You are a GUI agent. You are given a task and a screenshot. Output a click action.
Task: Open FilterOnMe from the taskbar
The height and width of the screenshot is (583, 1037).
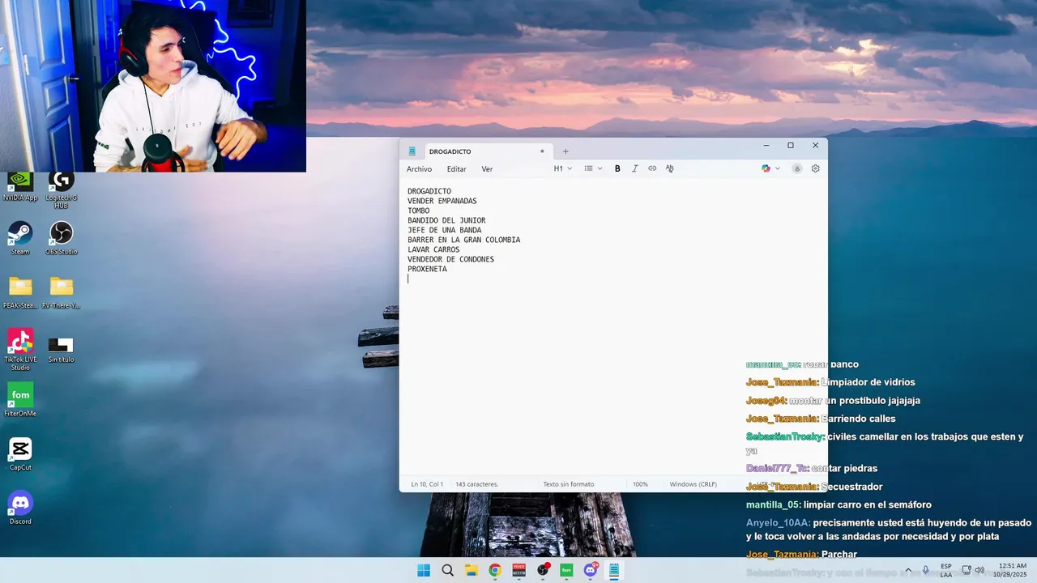click(567, 570)
